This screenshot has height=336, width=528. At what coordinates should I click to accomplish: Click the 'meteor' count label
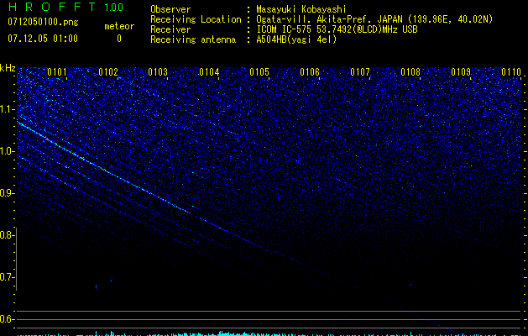(x=119, y=26)
